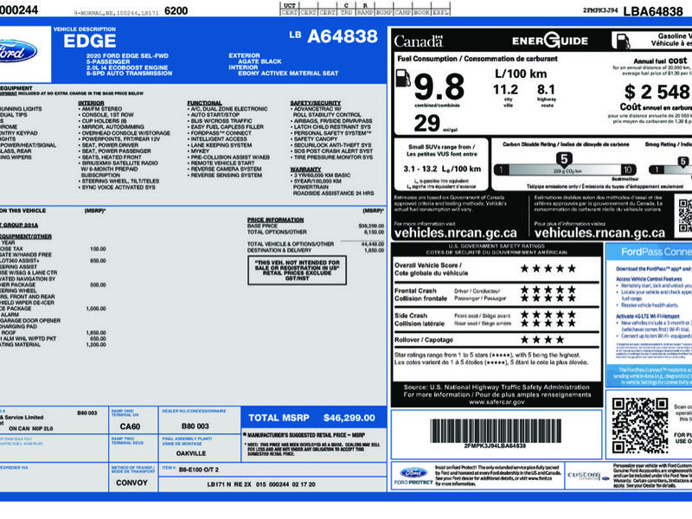Click the WARRANTY section heading
This screenshot has height=519, width=692.
coord(305,169)
